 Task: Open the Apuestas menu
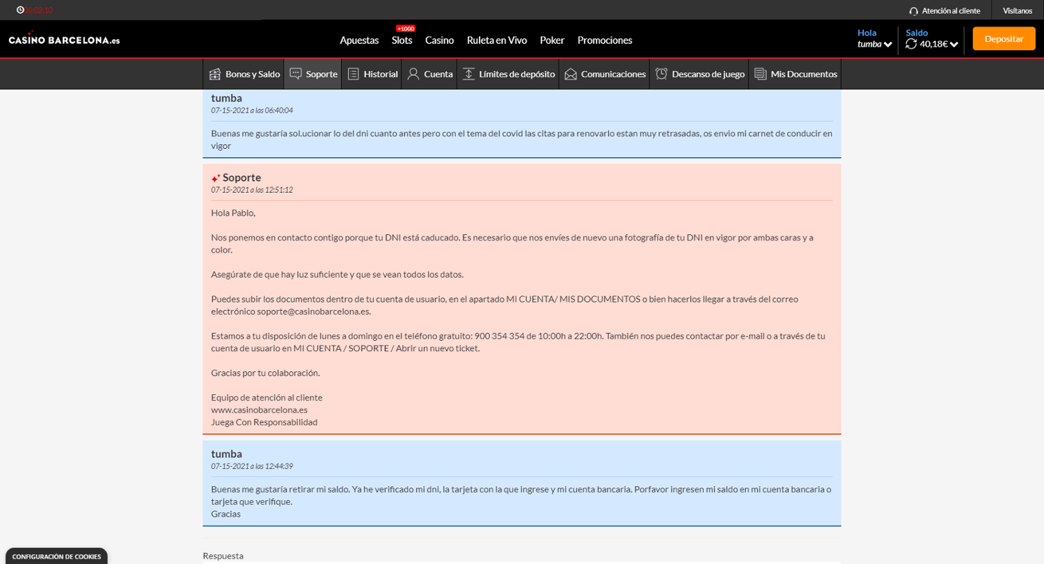click(x=359, y=40)
